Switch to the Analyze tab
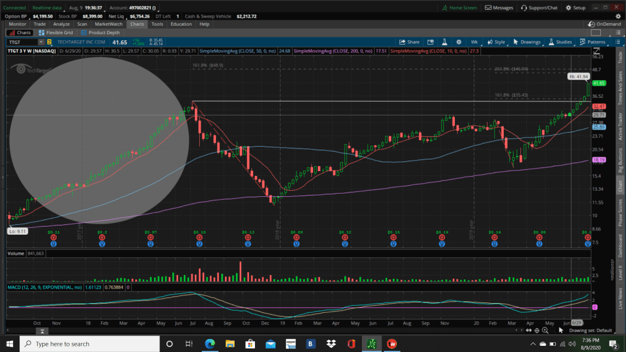Screen dimensions: 626x352 click(x=61, y=24)
